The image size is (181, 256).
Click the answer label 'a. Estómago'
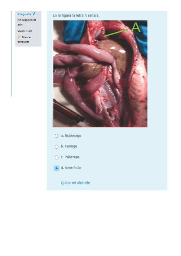71,136
